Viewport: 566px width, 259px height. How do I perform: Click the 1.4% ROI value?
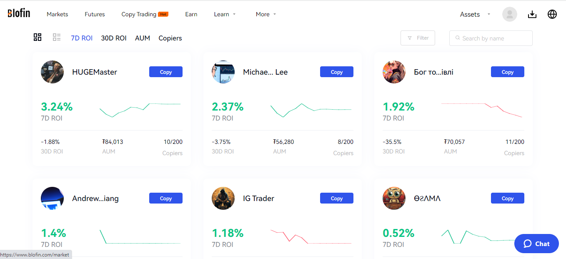(x=53, y=233)
